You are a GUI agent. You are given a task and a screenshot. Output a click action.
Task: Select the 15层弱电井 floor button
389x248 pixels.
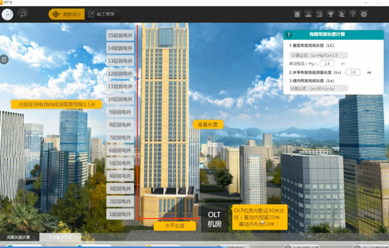click(x=120, y=35)
